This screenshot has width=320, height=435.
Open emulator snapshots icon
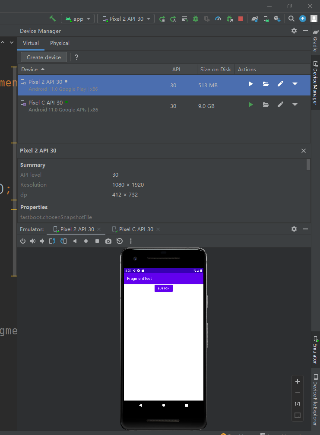click(120, 241)
